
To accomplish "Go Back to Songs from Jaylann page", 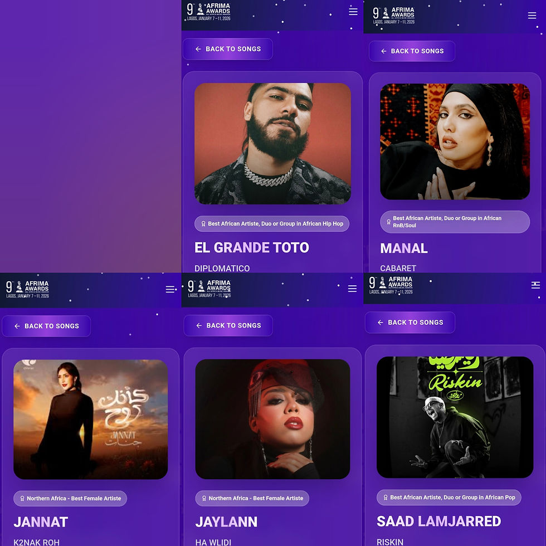I will (x=228, y=325).
